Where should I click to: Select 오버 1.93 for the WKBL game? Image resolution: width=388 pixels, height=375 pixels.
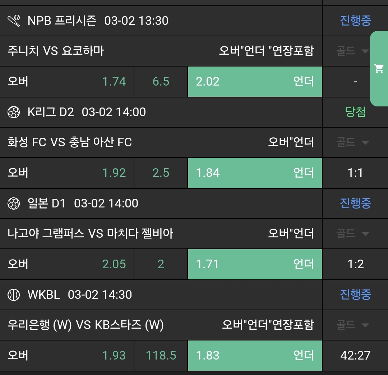67,356
